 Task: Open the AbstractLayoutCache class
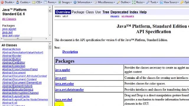[16, 96]
